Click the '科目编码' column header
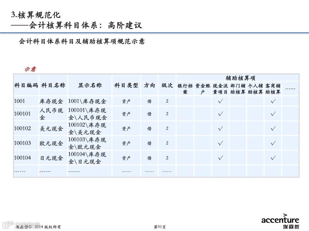Image resolution: width=309 pixels, height=231 pixels. pos(26,85)
